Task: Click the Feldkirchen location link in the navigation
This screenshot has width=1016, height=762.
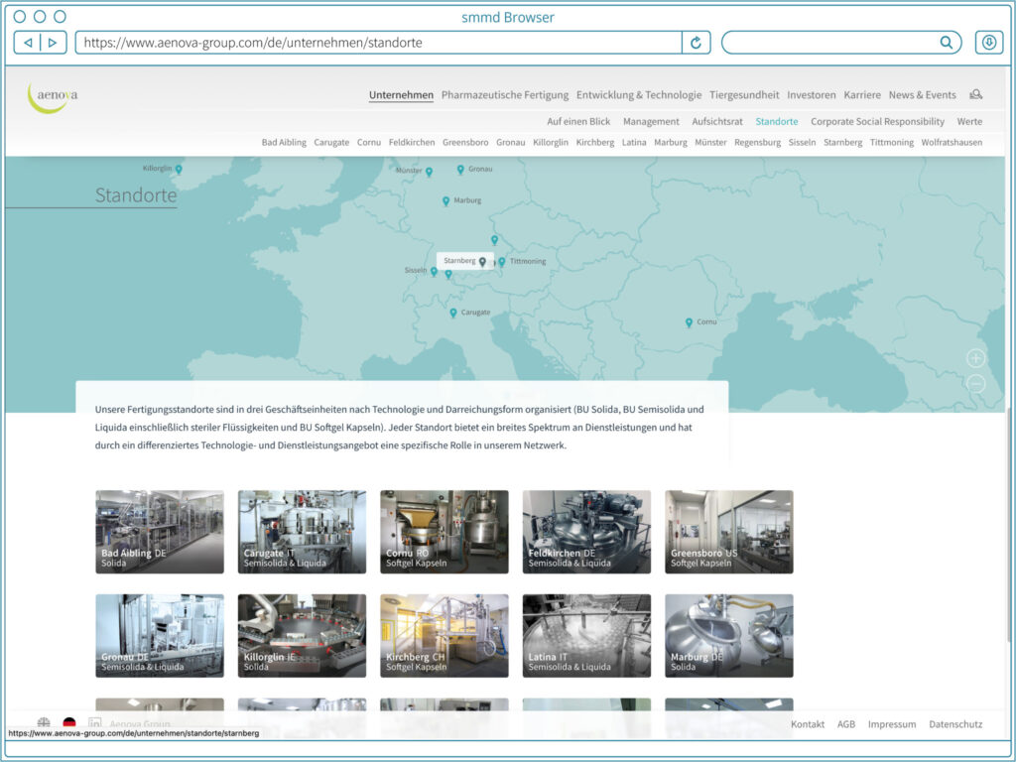Action: (412, 143)
